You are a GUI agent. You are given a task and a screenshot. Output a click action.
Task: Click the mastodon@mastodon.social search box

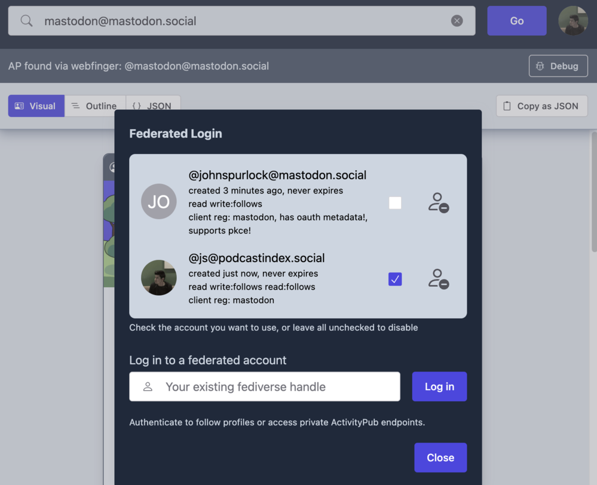(x=239, y=21)
